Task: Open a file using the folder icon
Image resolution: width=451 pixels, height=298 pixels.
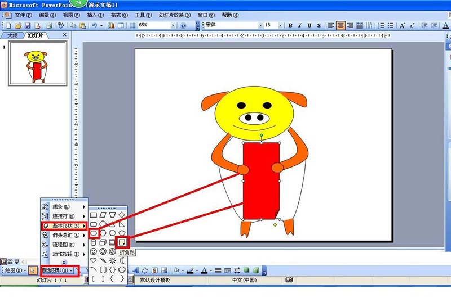Action: [18, 25]
